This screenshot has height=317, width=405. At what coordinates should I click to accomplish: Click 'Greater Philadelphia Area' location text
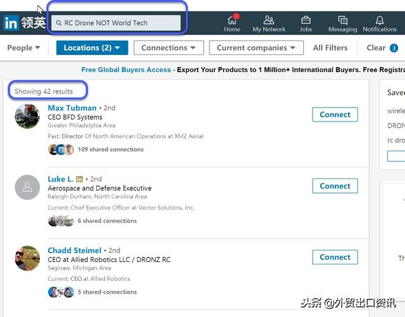(x=82, y=125)
